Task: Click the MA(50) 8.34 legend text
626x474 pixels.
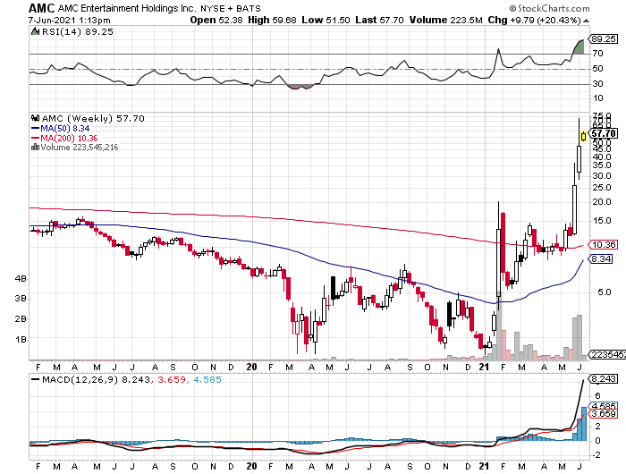Action: 65,129
